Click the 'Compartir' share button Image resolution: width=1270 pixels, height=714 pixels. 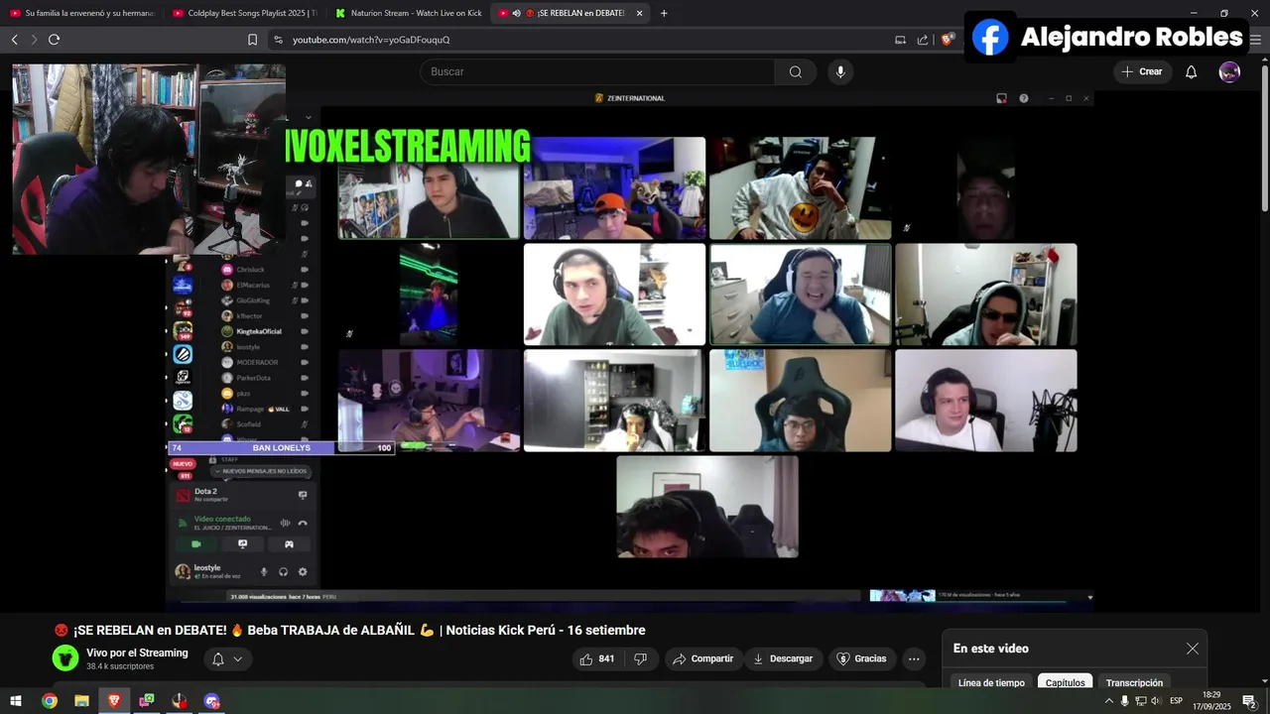(x=702, y=658)
